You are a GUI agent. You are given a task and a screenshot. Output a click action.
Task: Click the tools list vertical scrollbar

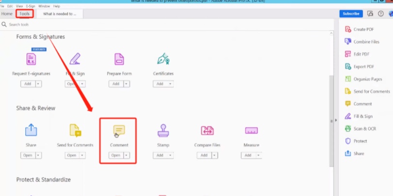[331, 121]
